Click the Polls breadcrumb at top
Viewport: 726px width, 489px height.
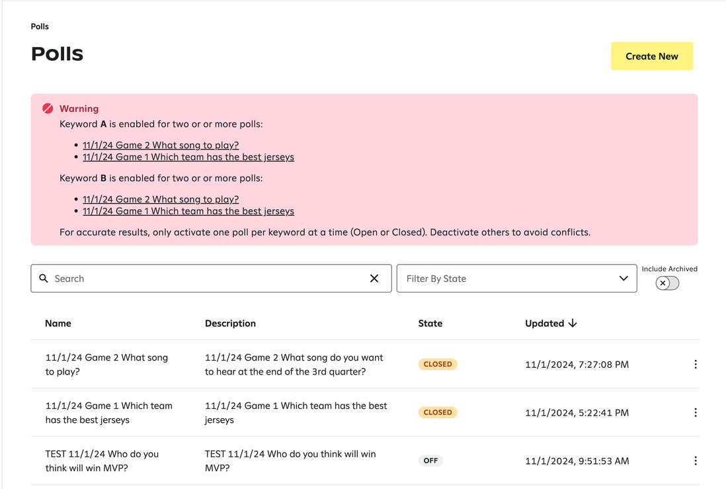coord(40,26)
